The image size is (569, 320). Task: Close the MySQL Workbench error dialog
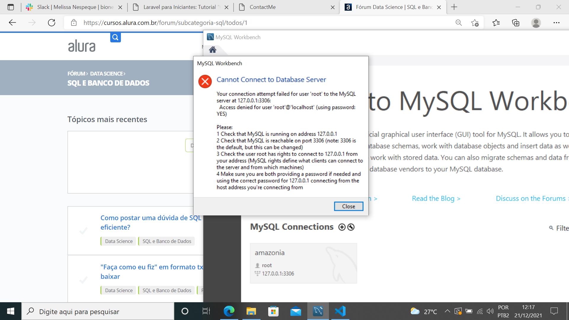(x=349, y=206)
